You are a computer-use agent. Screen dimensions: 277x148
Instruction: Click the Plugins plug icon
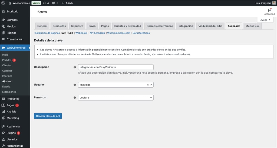(x=3, y=133)
